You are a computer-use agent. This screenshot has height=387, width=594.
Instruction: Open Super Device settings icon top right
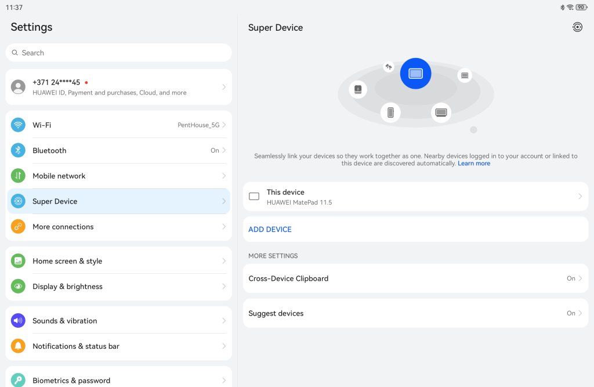click(577, 27)
